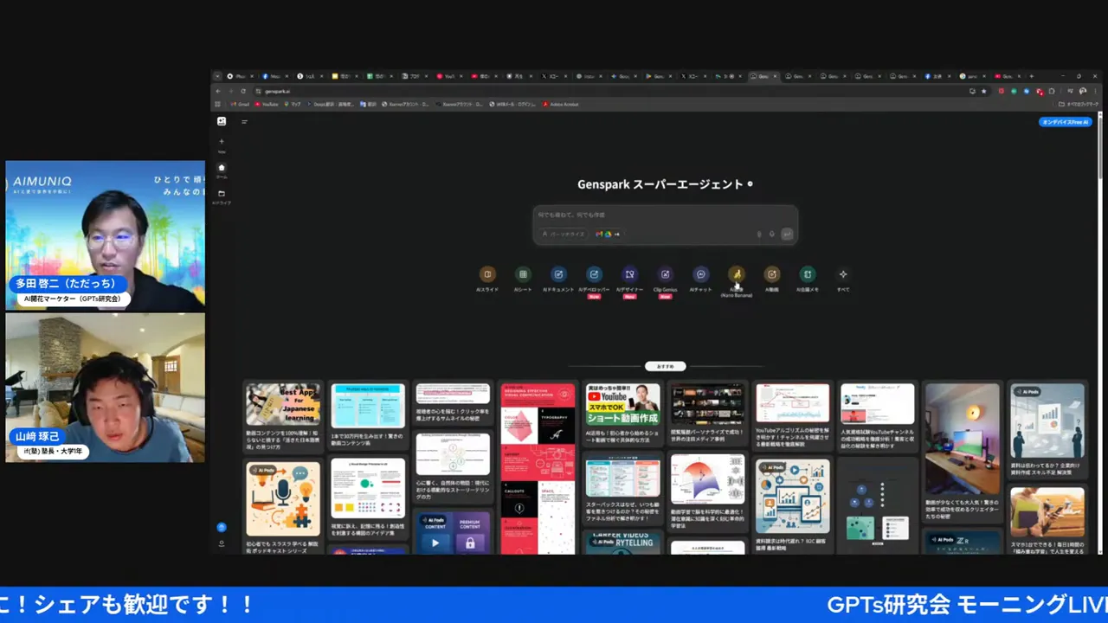
Task: Switch to the leftmost Facebook tab
Action: tap(274, 76)
